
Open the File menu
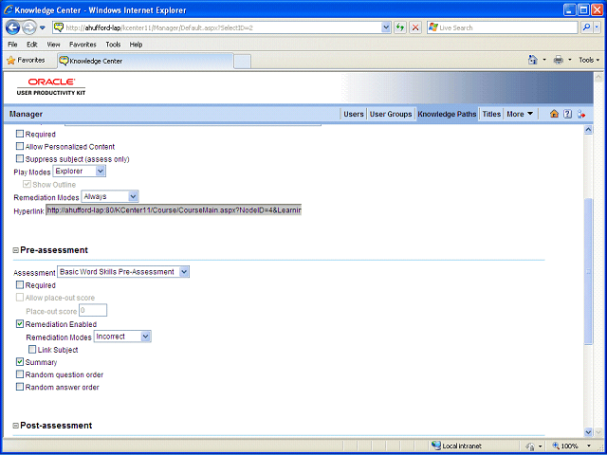12,45
